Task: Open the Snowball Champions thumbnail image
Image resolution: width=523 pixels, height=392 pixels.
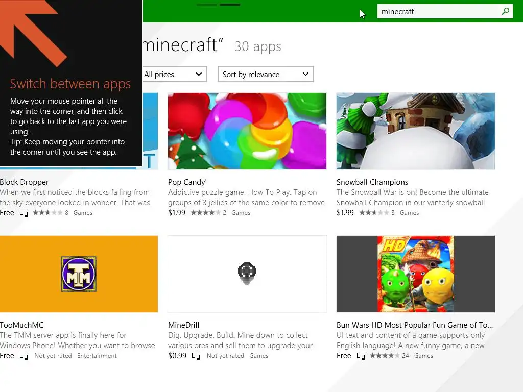Action: click(416, 131)
